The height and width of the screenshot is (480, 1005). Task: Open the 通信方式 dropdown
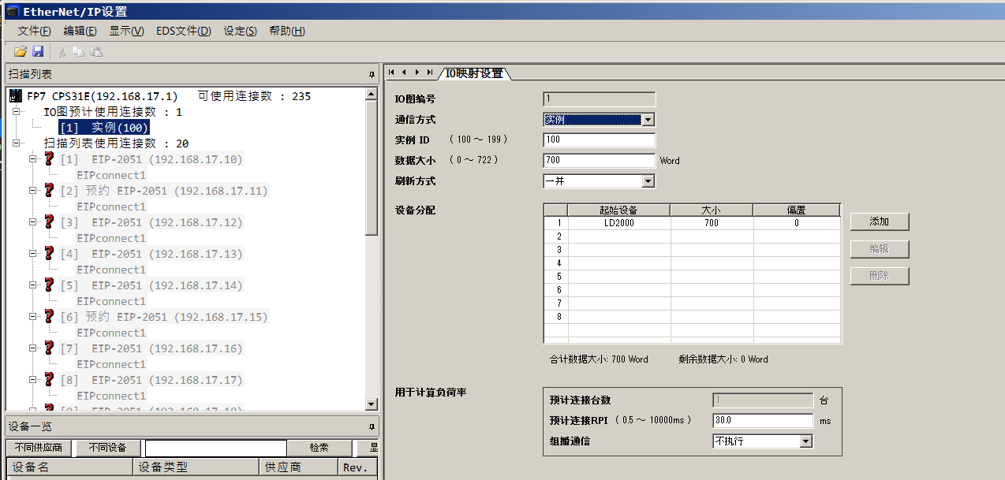click(x=648, y=120)
